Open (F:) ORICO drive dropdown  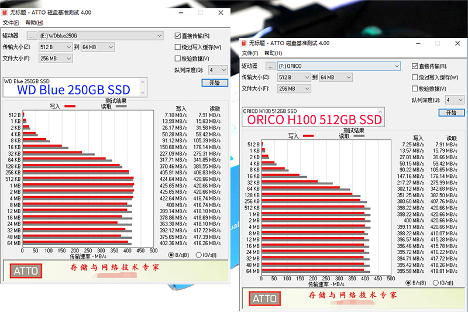pos(339,66)
